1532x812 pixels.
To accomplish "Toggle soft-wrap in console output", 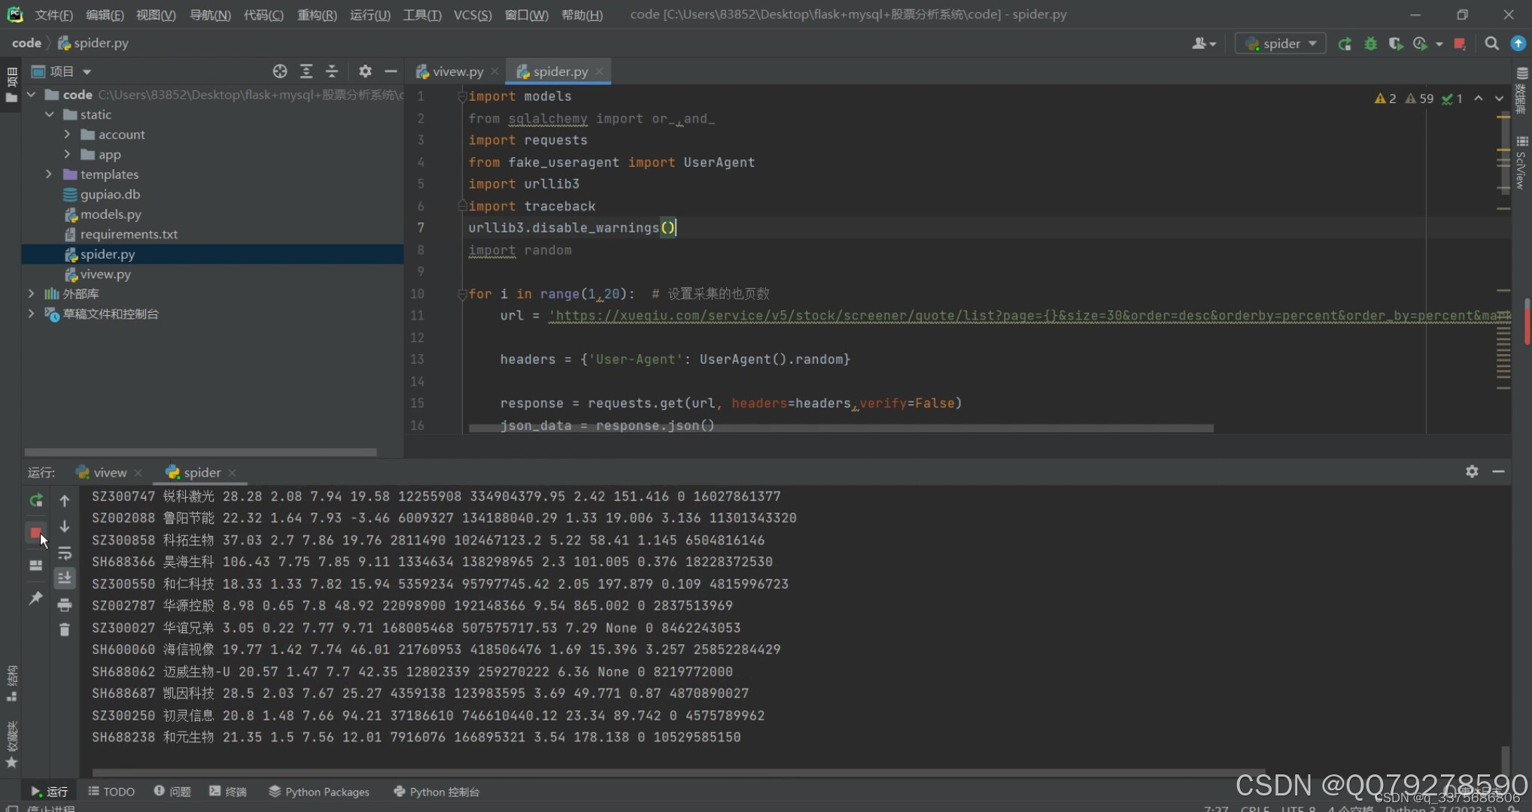I will (65, 553).
